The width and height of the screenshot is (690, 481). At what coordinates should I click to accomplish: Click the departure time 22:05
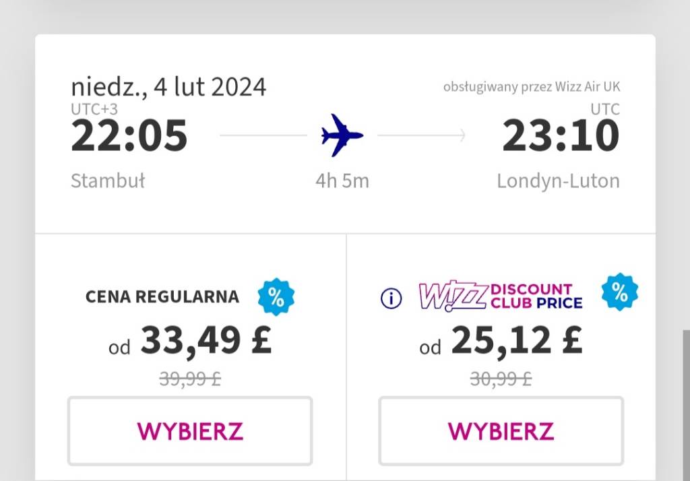point(129,135)
